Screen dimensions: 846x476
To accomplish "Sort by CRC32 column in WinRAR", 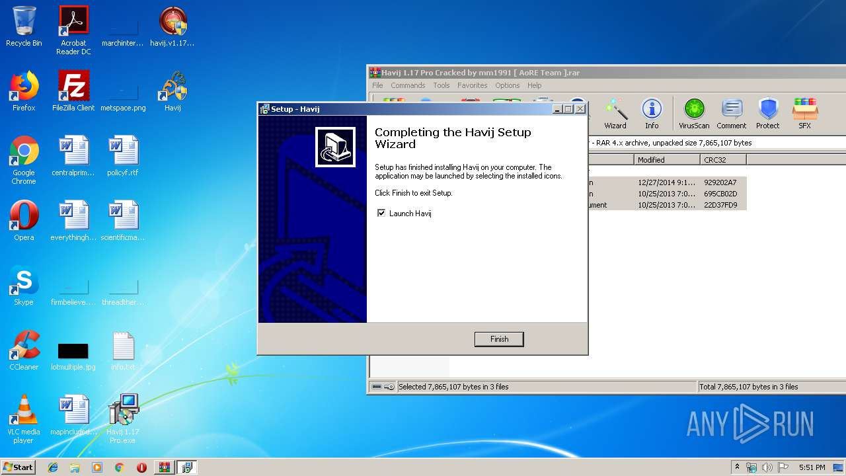I will tap(723, 159).
